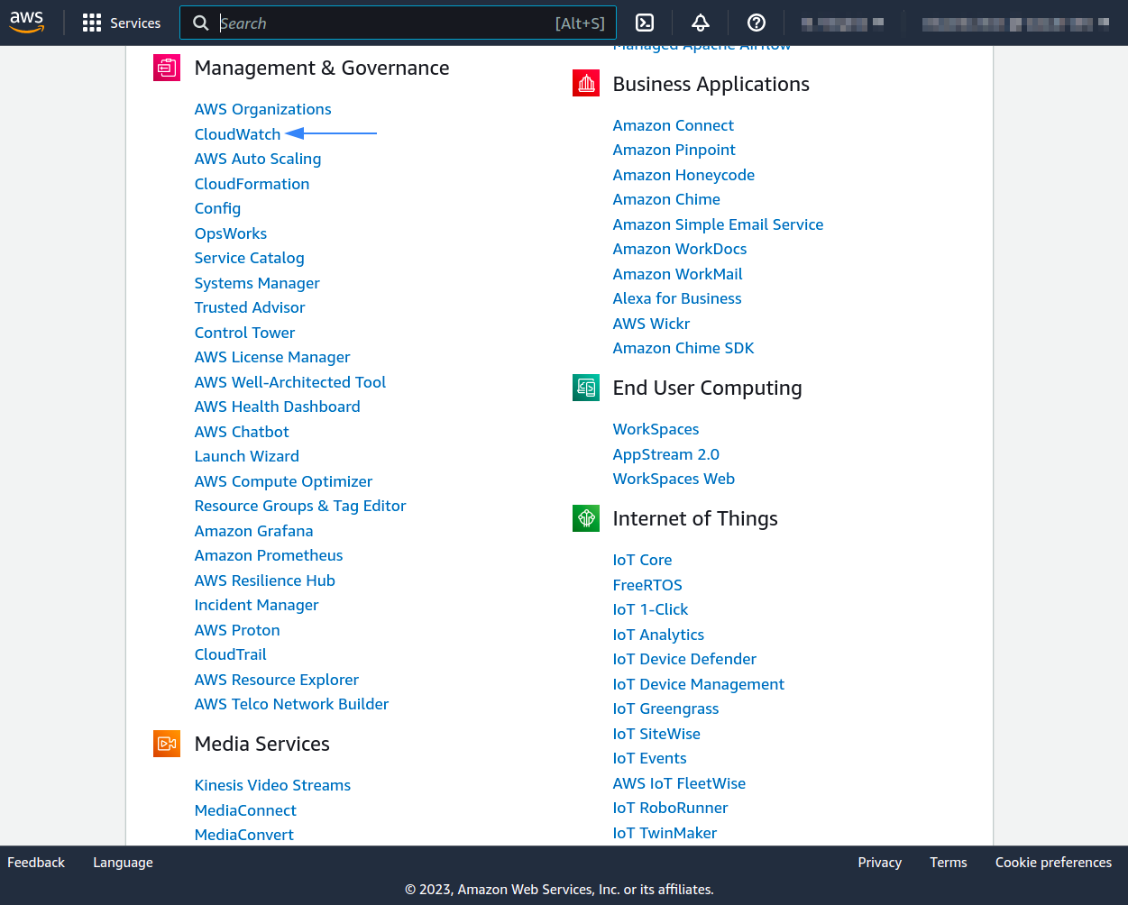Open WorkSpaces service

tap(656, 429)
